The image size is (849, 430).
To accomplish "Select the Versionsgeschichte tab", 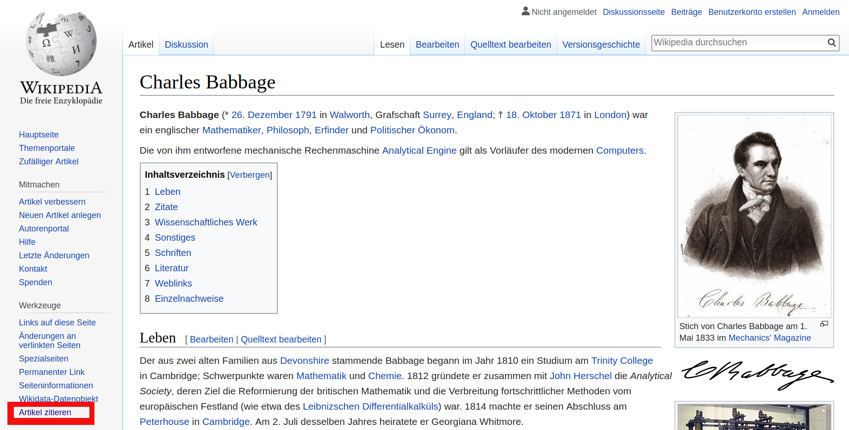I will pyautogui.click(x=601, y=44).
